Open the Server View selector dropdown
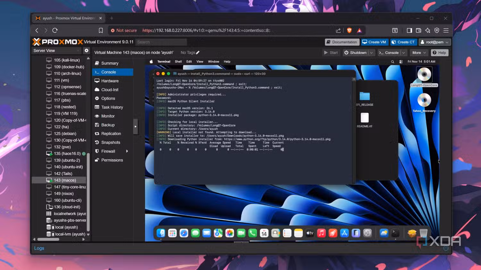This screenshot has height=270, width=481. 56,51
